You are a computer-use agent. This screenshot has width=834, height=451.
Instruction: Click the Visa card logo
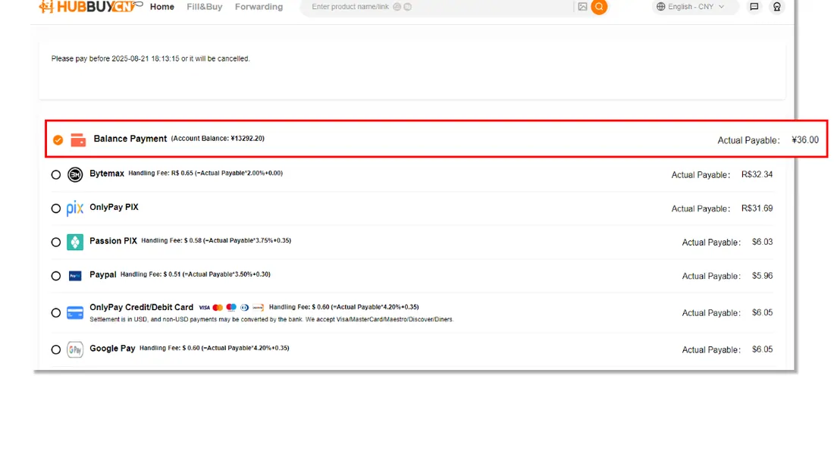point(204,308)
